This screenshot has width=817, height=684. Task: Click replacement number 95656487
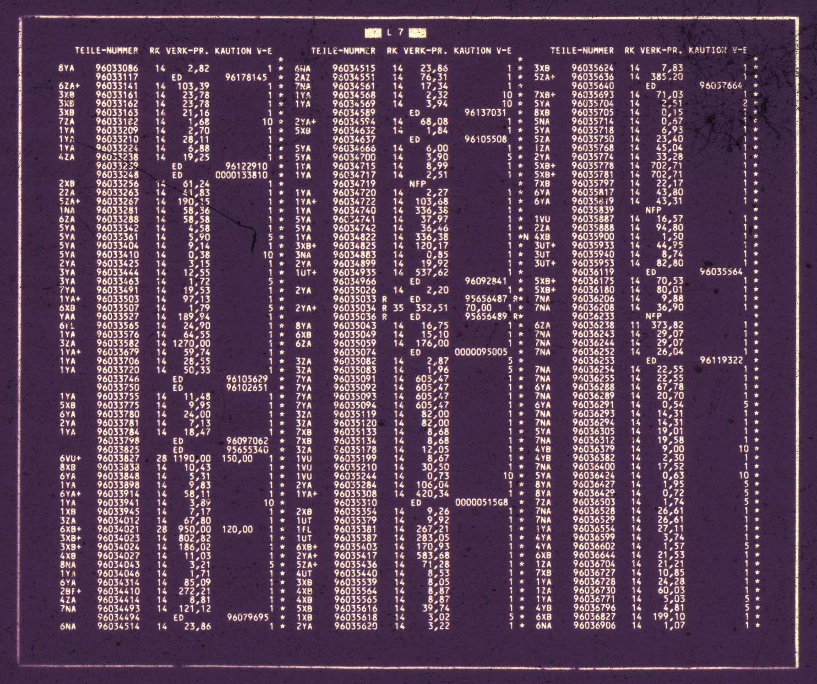(486, 299)
